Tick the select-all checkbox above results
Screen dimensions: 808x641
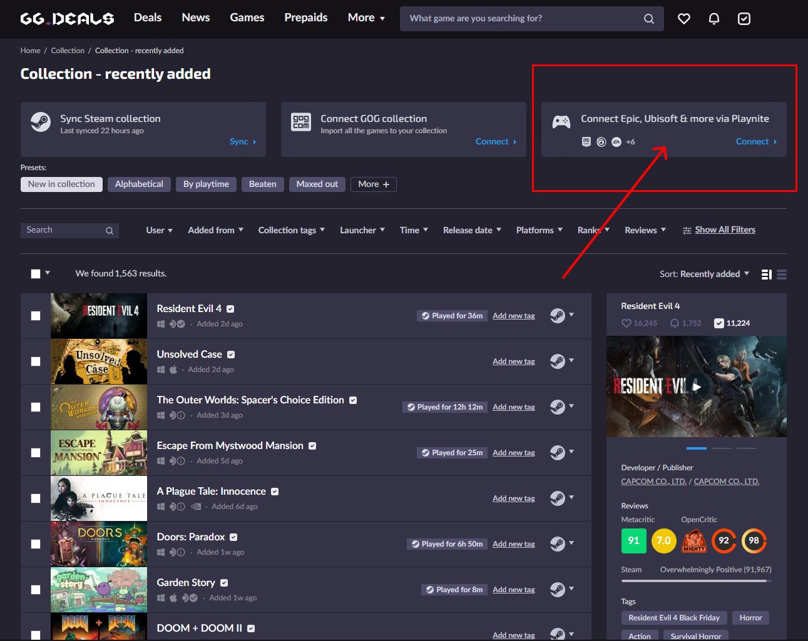36,274
